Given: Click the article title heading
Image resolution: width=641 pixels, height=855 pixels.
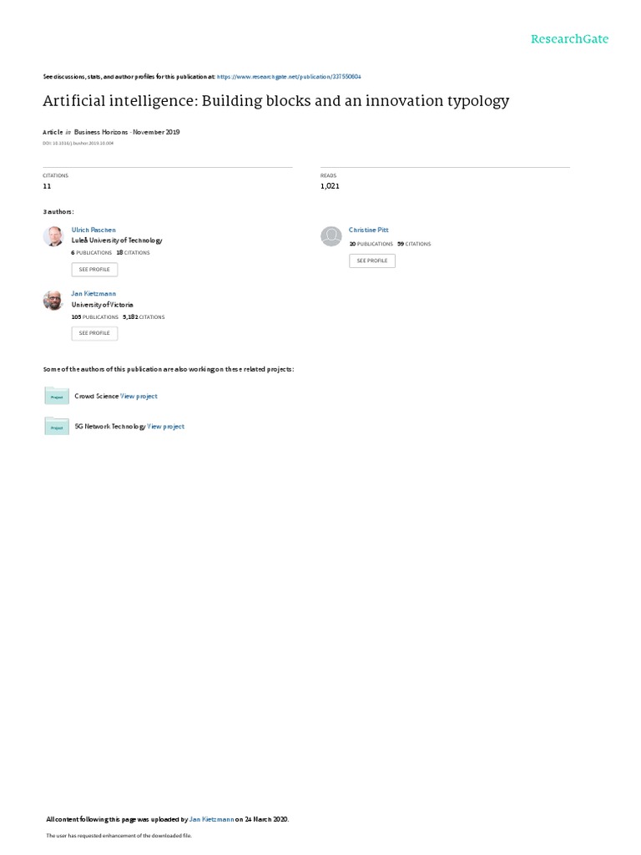Looking at the screenshot, I should click(275, 101).
